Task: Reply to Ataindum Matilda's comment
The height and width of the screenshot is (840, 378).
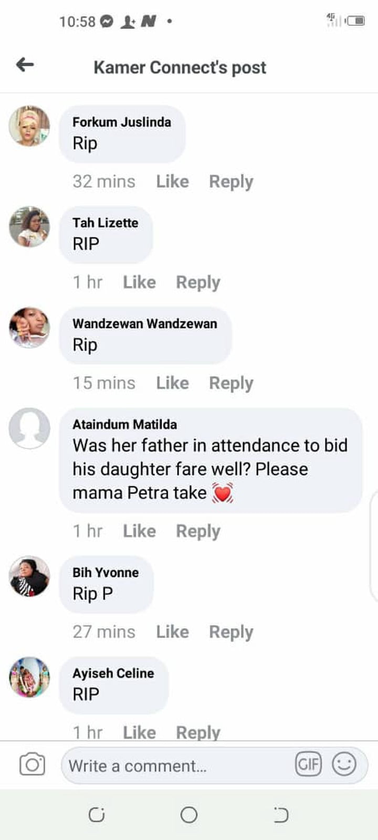Action: pyautogui.click(x=198, y=531)
